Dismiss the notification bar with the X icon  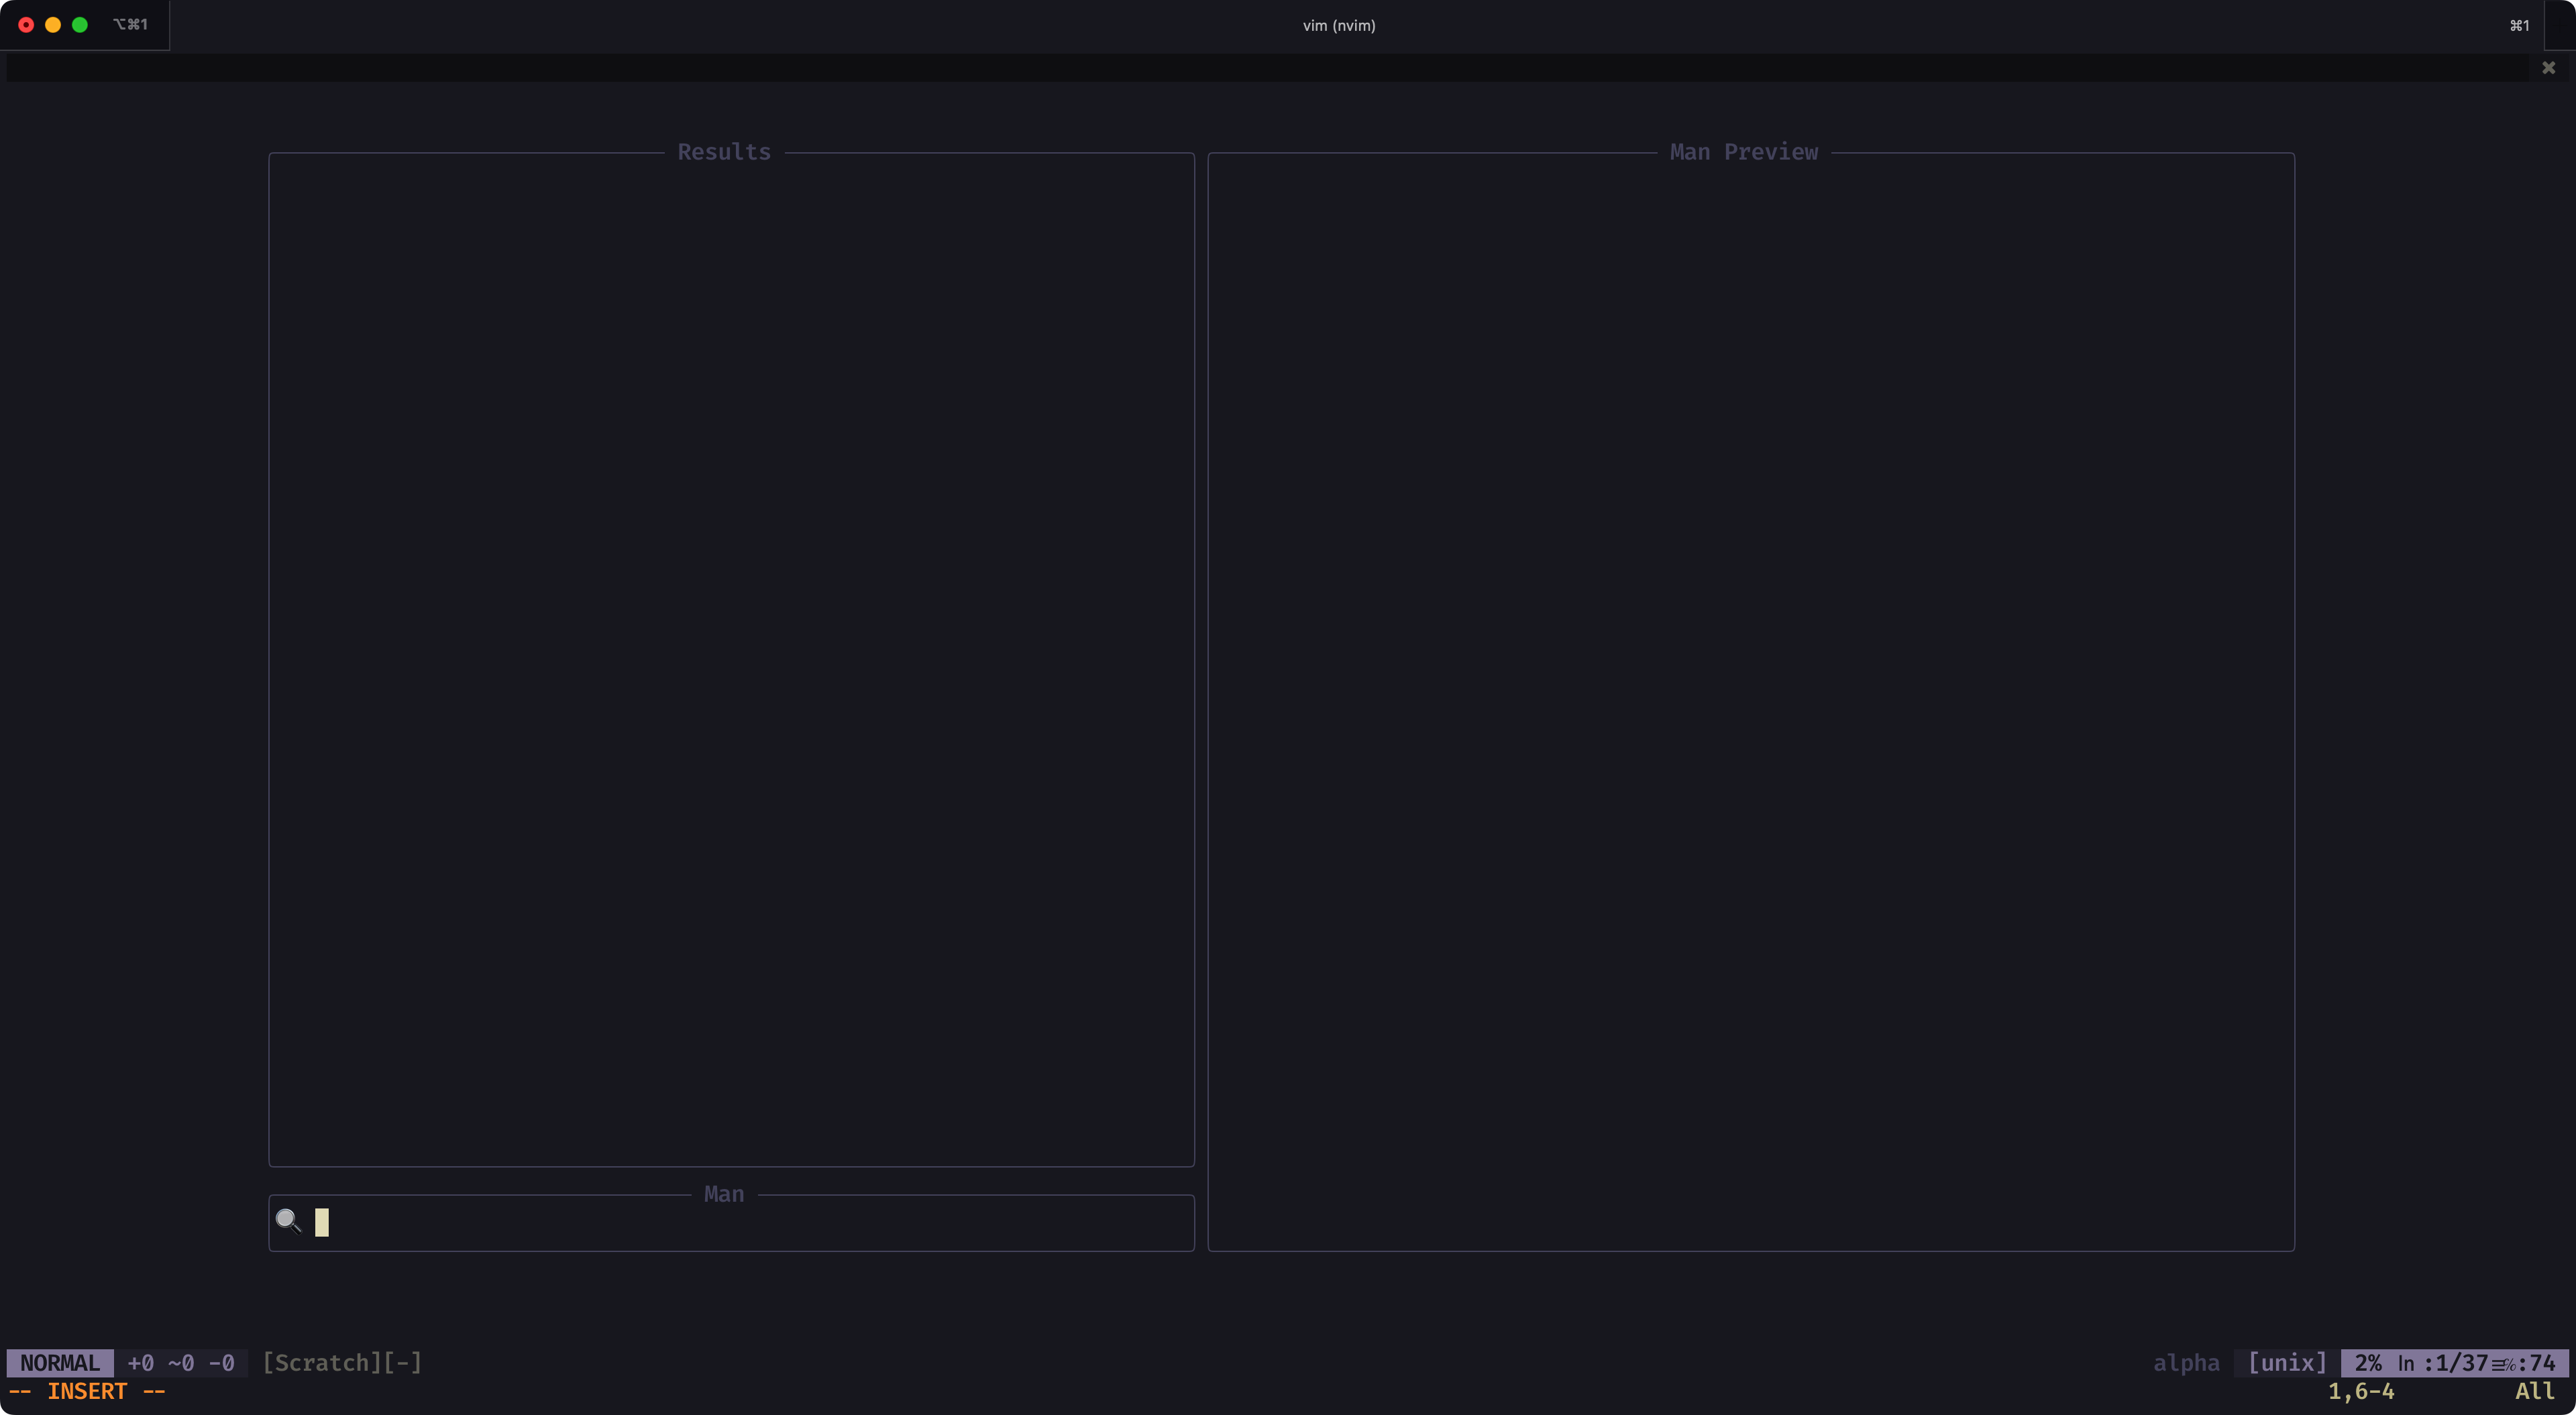click(x=2548, y=67)
